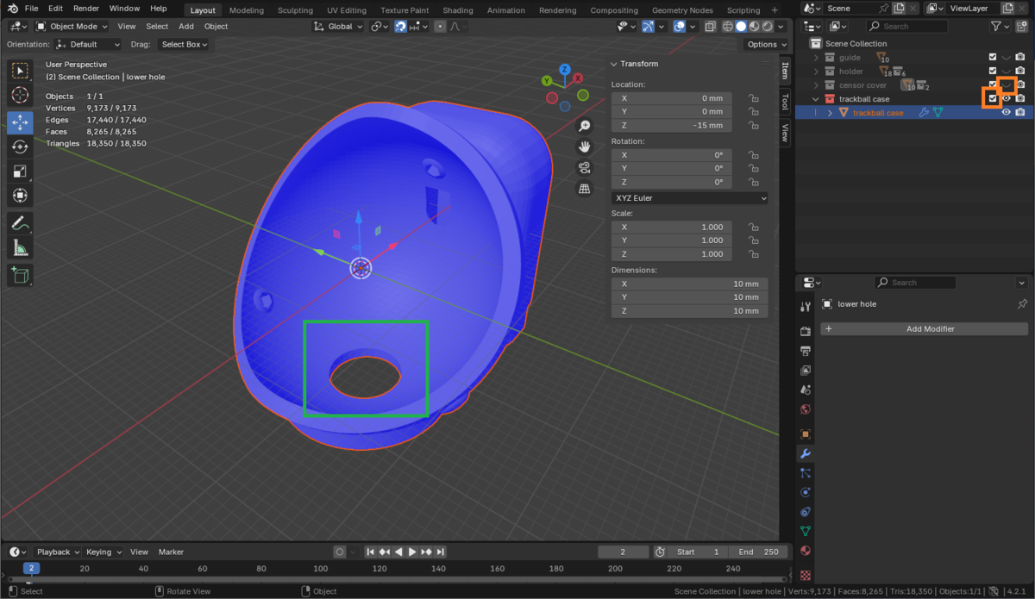This screenshot has height=599, width=1035.
Task: Activate the Rotate tool
Action: [20, 147]
